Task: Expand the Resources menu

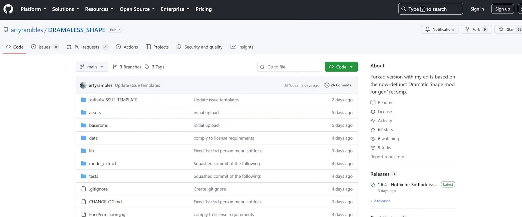Action: coord(99,9)
